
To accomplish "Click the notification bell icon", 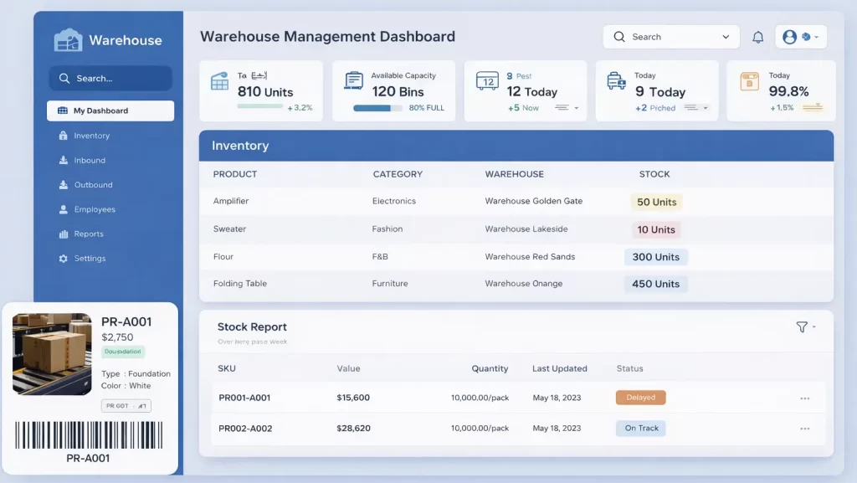I will tap(757, 37).
